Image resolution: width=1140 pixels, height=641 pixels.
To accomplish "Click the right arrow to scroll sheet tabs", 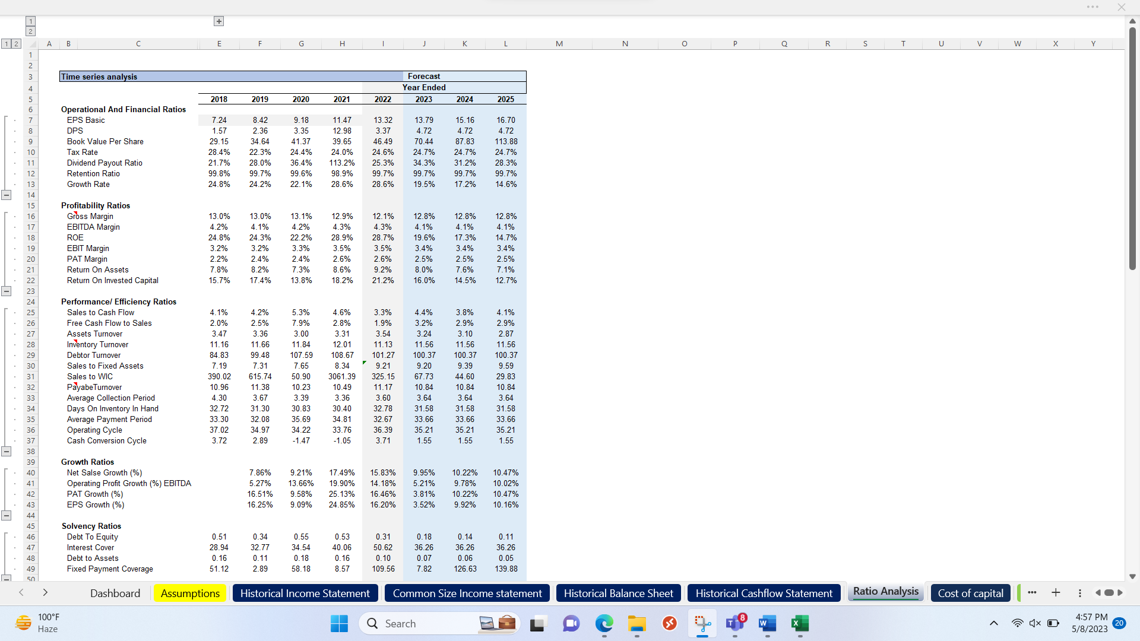I will point(1120,592).
